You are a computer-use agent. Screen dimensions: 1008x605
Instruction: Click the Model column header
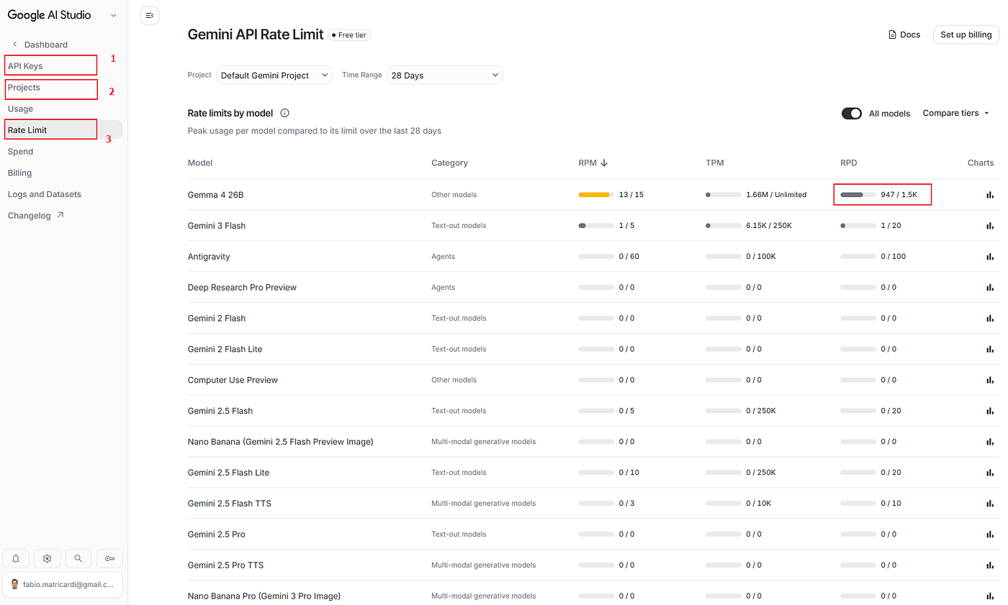(x=200, y=163)
